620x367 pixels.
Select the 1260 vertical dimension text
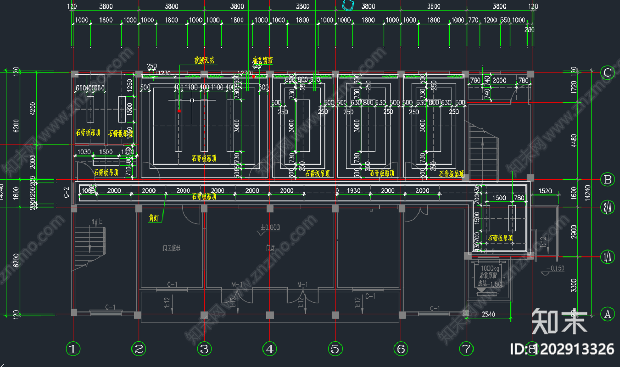click(x=130, y=85)
